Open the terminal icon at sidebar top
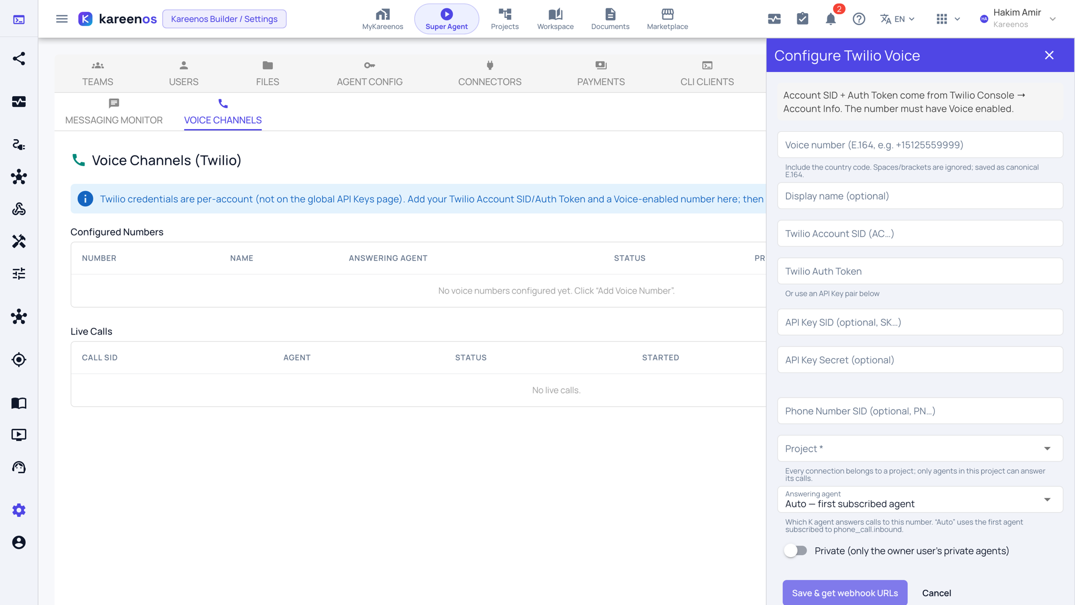Viewport: 1075px width, 605px height. (19, 19)
